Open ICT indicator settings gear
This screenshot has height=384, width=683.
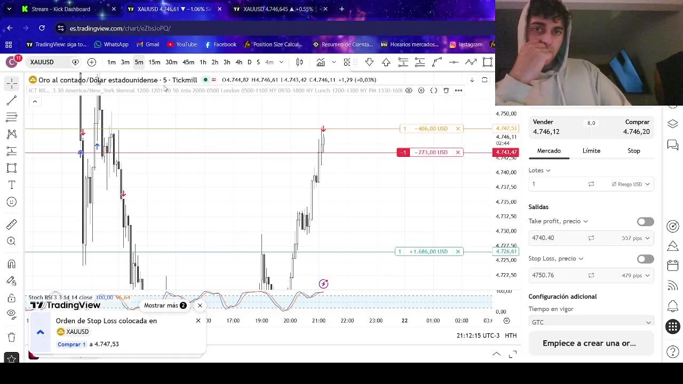pyautogui.click(x=421, y=91)
